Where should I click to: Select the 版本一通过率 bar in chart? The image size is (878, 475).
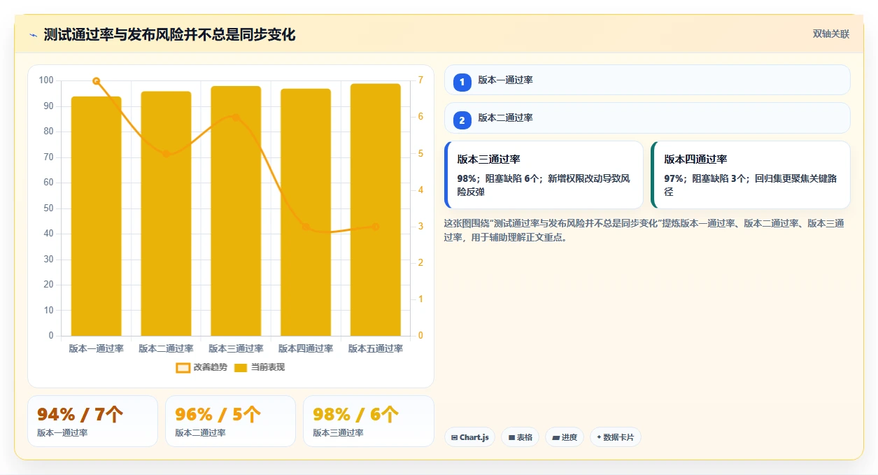pos(97,216)
